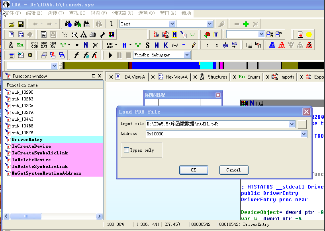Screen dimensions: 325x231
Task: Click the browse "..." button for the input file
Action: click(302, 124)
